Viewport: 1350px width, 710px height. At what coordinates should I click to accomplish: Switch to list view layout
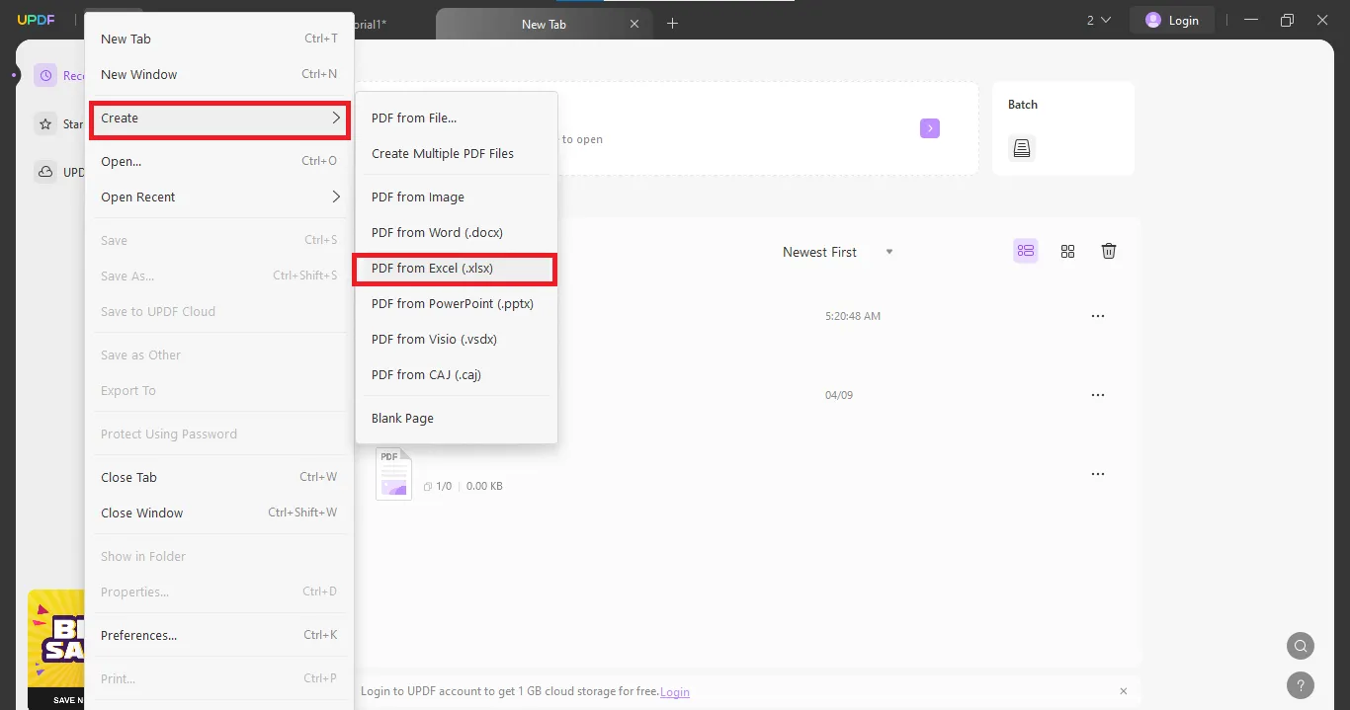(x=1025, y=251)
